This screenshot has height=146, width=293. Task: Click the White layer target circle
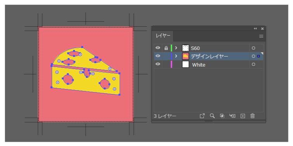(x=253, y=64)
